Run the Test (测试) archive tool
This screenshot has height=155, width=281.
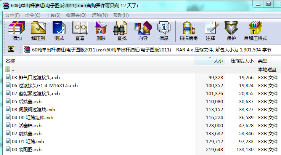pyautogui.click(x=59, y=30)
